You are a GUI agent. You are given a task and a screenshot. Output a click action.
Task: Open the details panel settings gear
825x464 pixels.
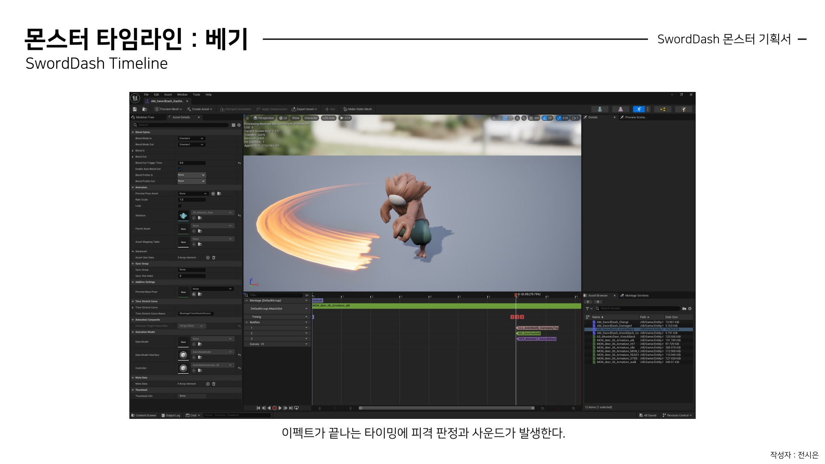[x=239, y=125]
